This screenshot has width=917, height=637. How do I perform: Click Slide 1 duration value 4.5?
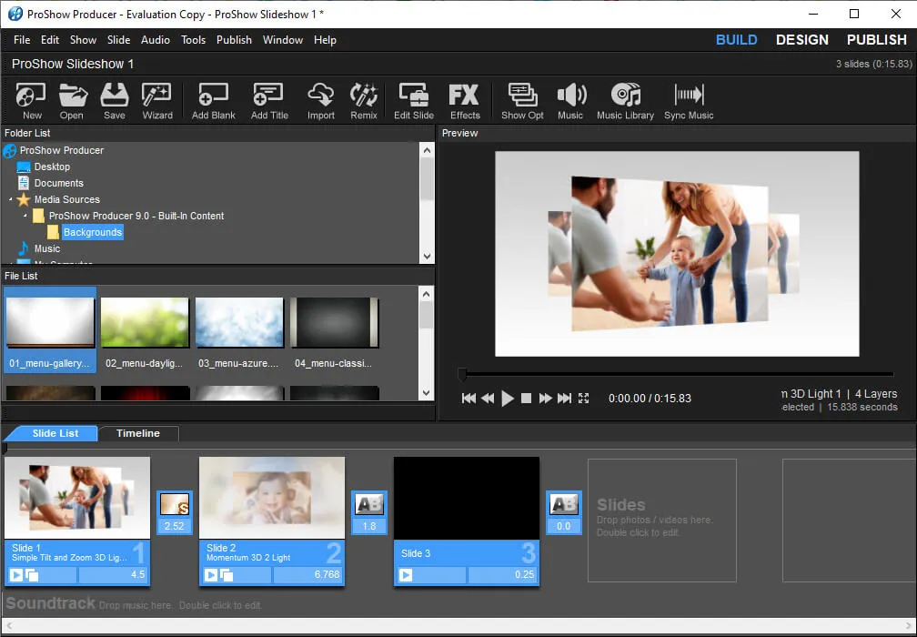[112, 575]
